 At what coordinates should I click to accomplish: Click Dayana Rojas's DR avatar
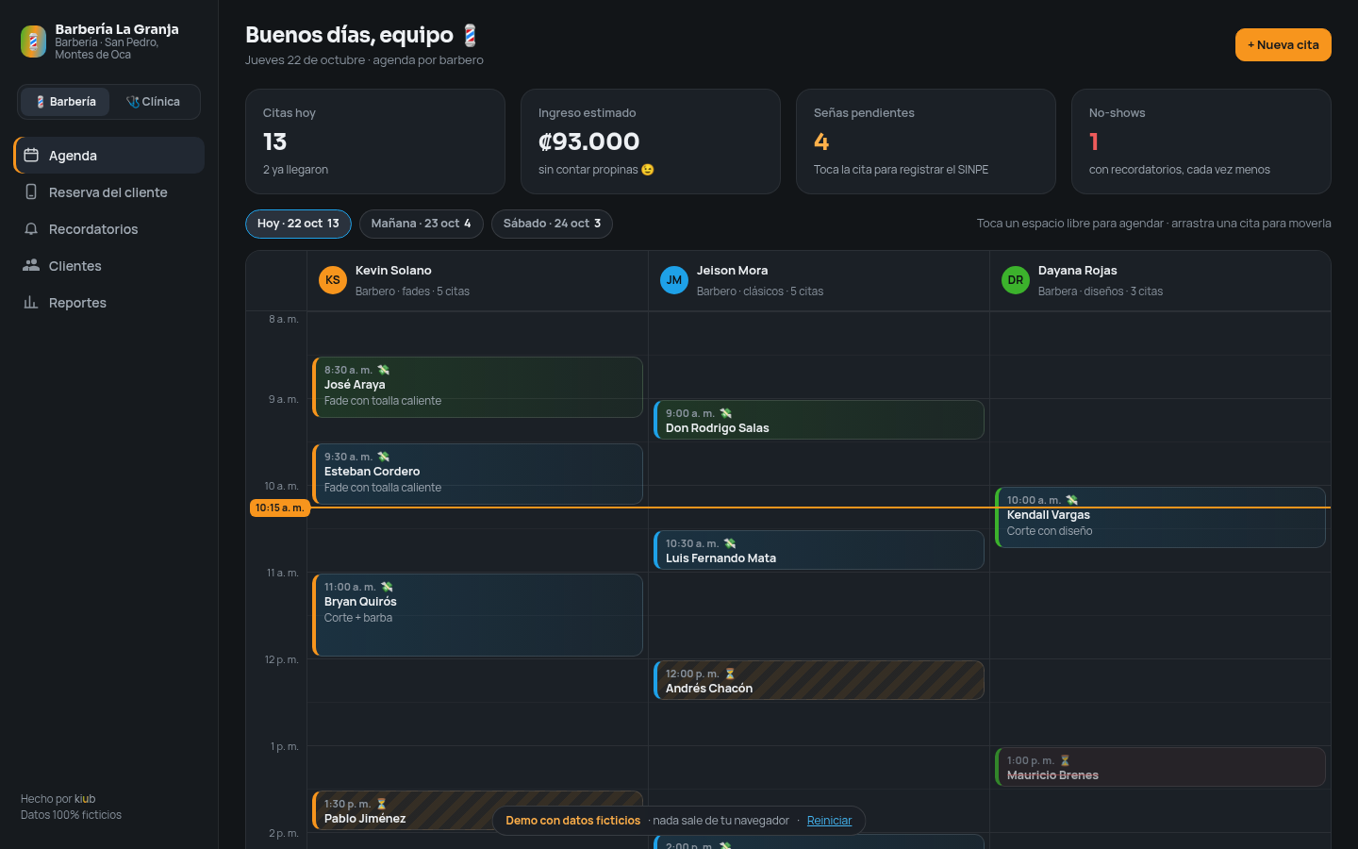tap(1016, 280)
